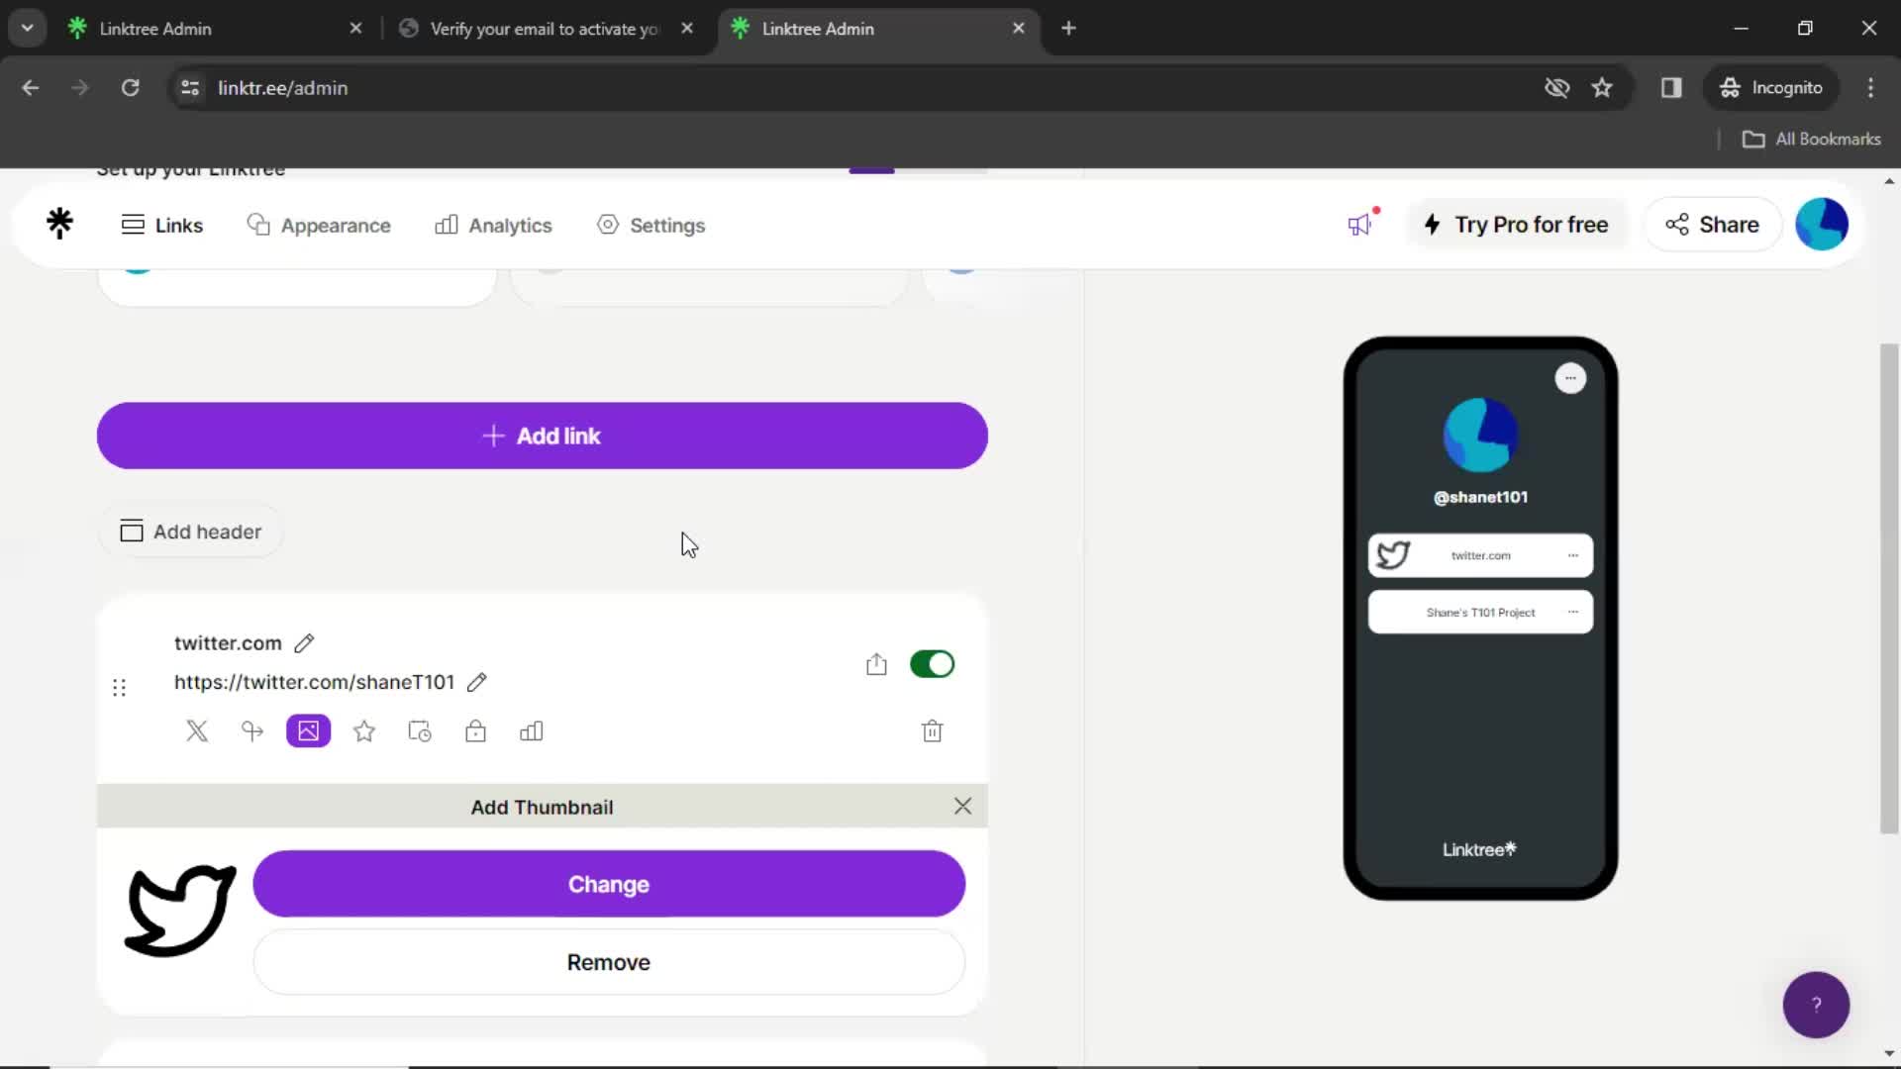
Task: Open All Bookmarks folder
Action: tap(1812, 140)
